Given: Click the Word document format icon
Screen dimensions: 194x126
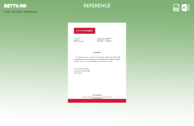Looking at the screenshot, I should 186,8.
